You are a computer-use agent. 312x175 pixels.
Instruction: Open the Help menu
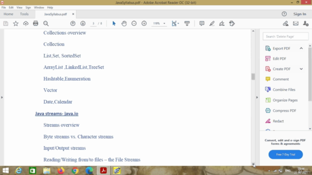[x=50, y=7]
